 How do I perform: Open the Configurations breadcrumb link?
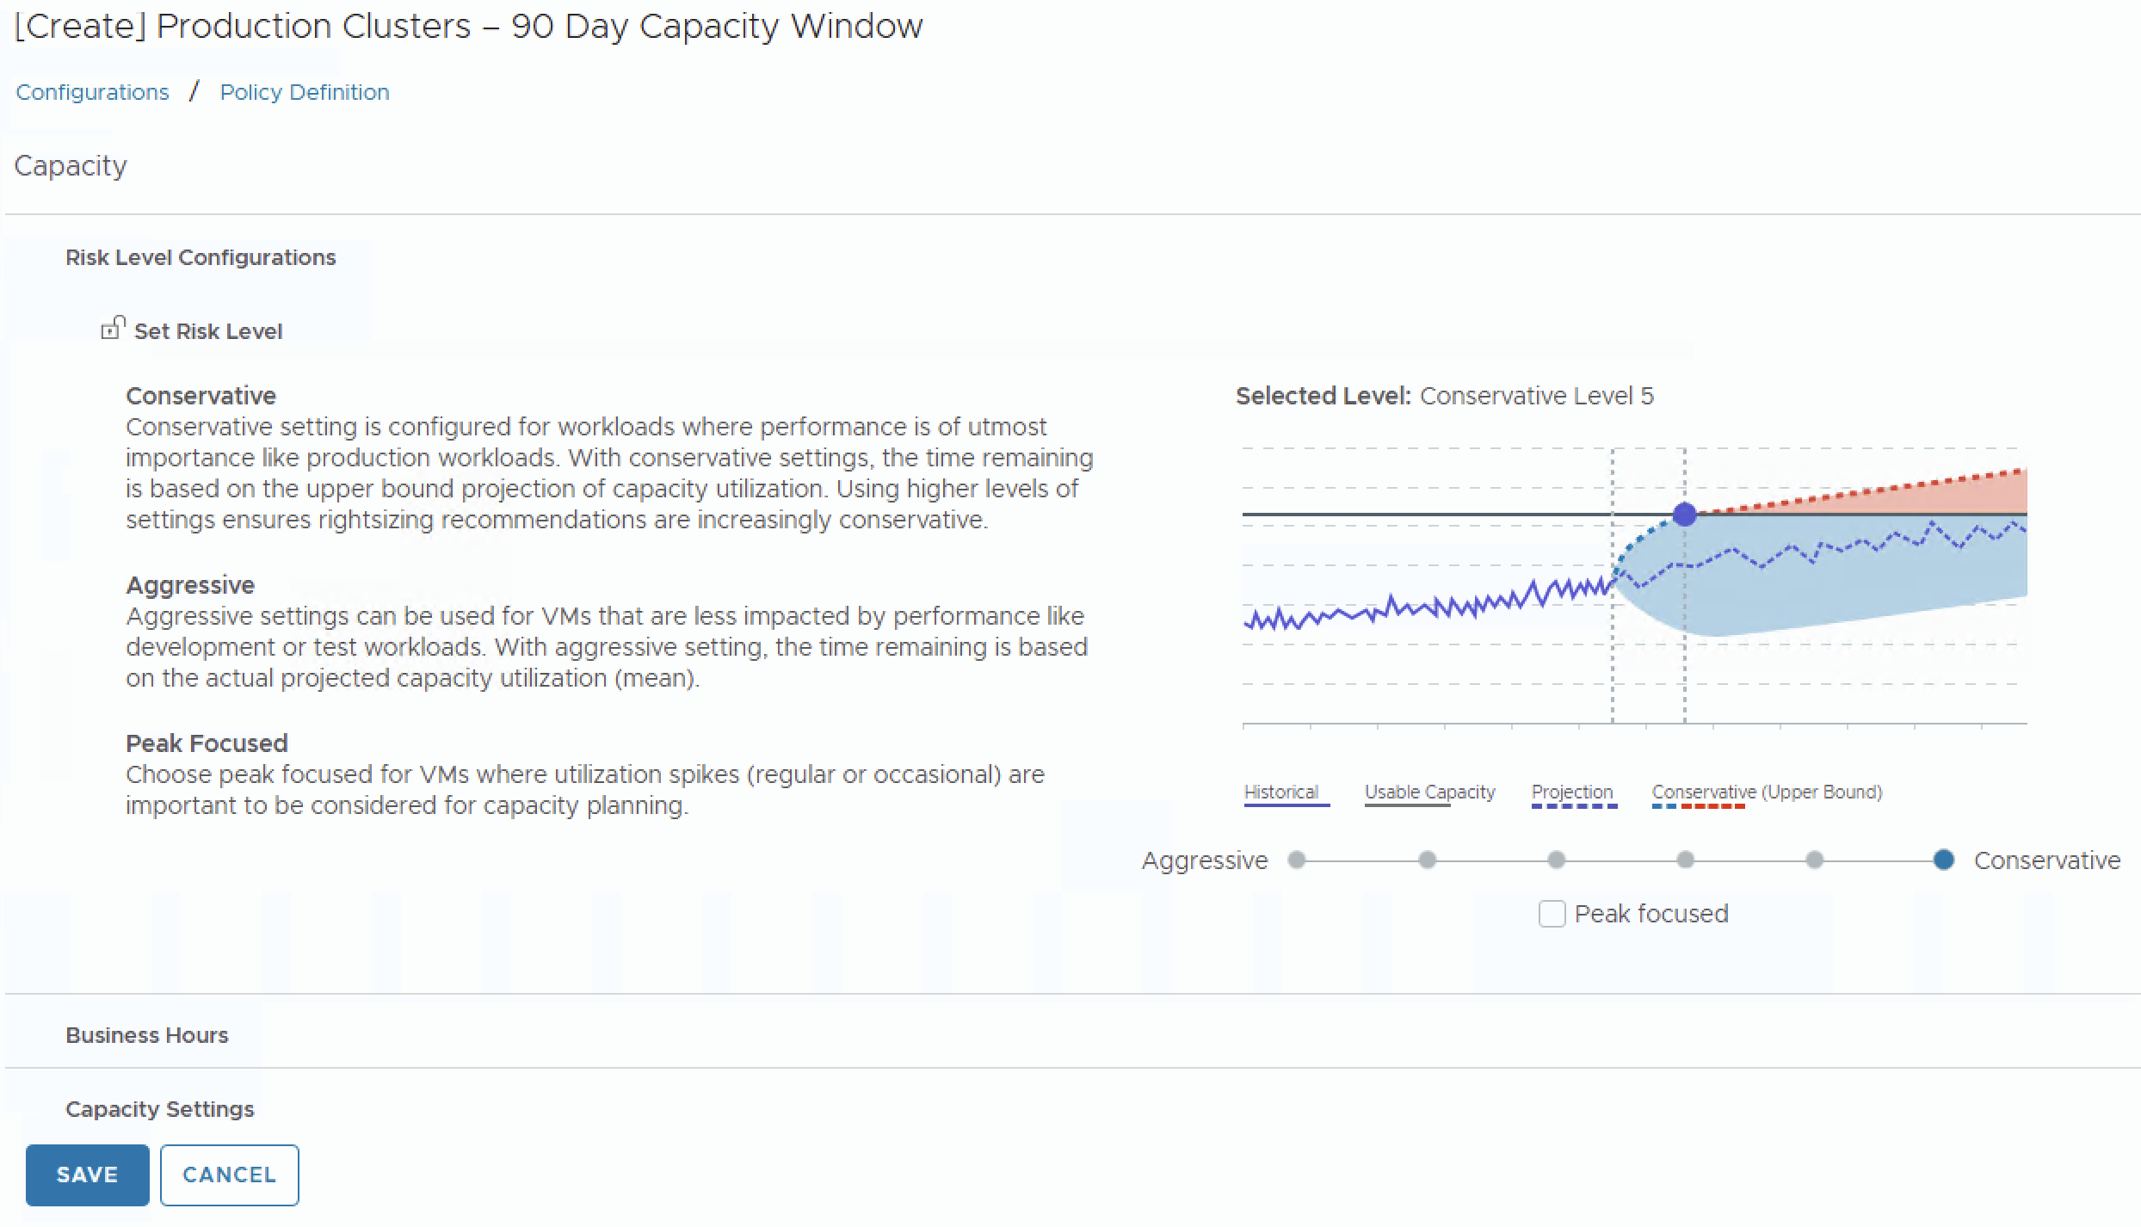click(92, 92)
